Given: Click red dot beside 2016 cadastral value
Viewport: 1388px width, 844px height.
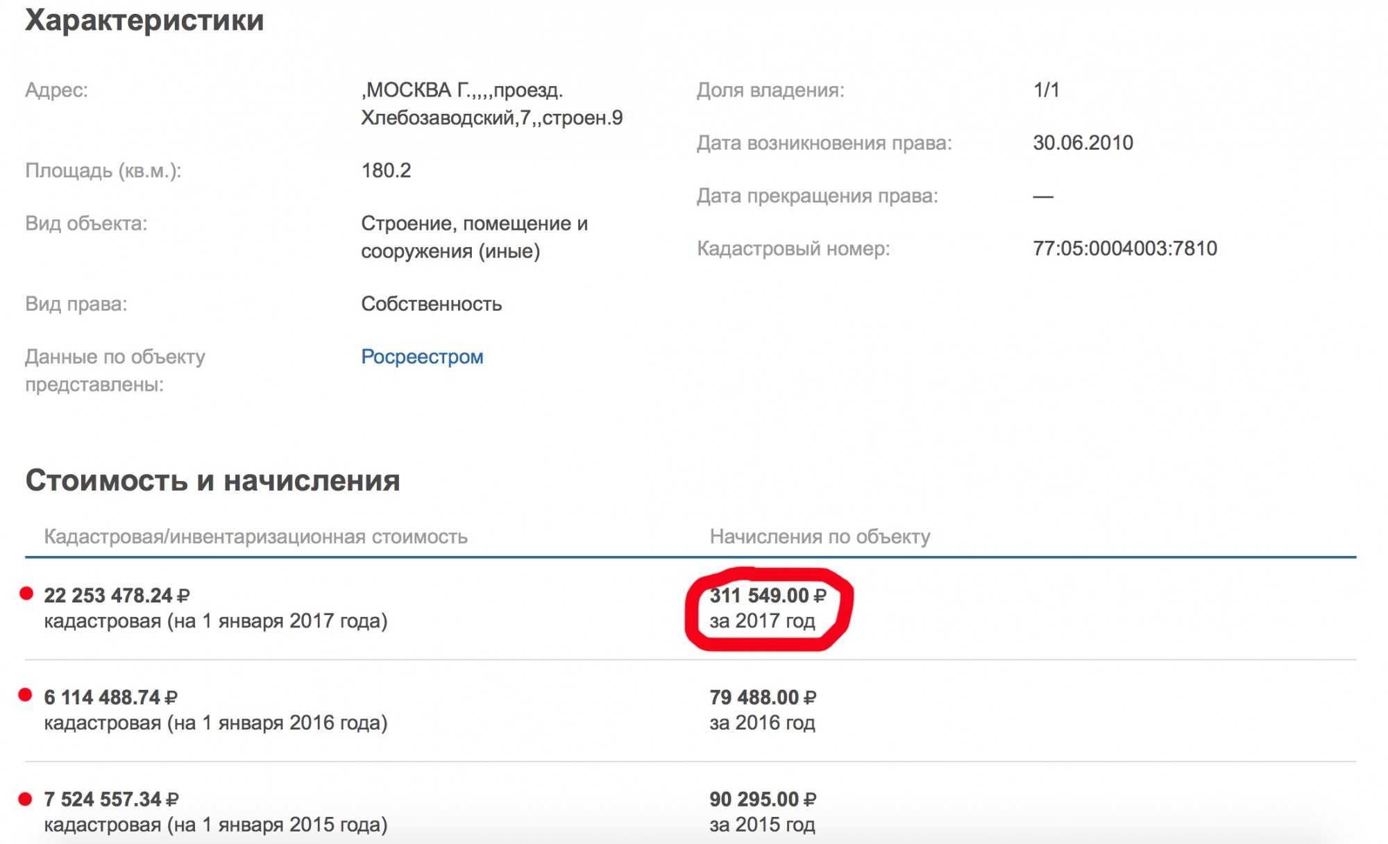Looking at the screenshot, I should [26, 695].
